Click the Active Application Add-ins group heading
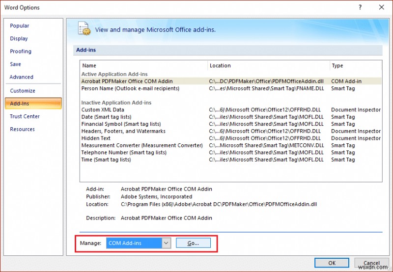 click(x=114, y=74)
